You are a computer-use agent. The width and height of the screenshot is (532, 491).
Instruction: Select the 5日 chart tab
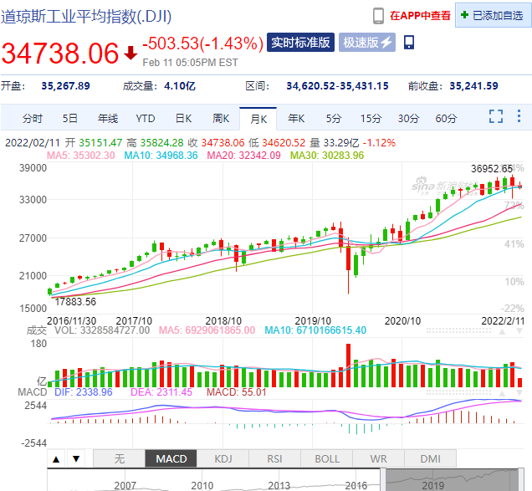point(70,119)
